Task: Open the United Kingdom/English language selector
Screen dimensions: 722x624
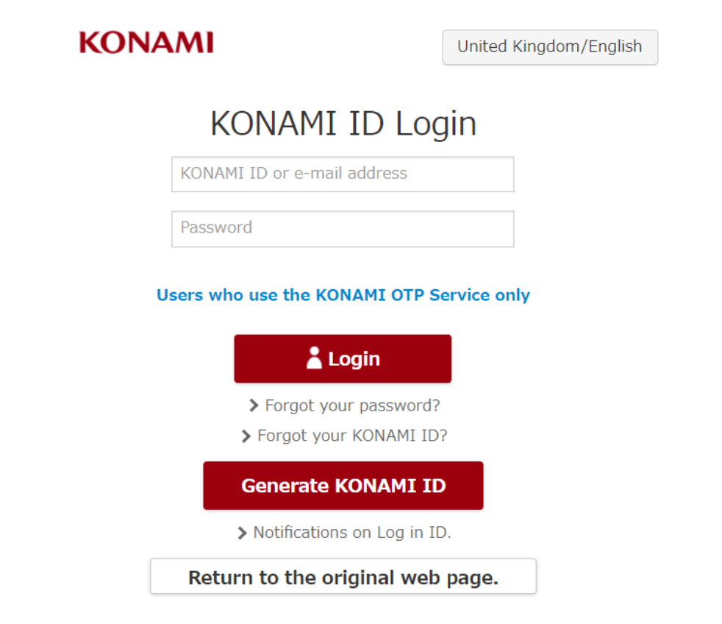Action: 549,47
